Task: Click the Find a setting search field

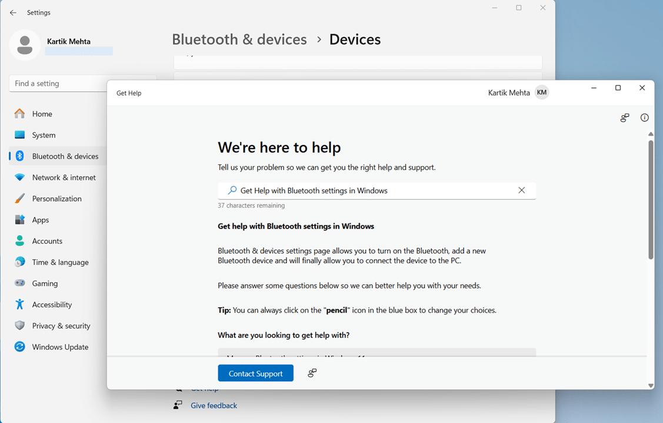Action: (x=58, y=83)
